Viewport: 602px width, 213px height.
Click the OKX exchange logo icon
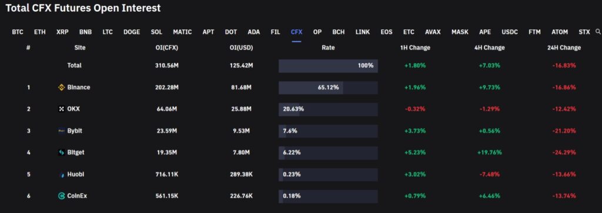(61, 109)
